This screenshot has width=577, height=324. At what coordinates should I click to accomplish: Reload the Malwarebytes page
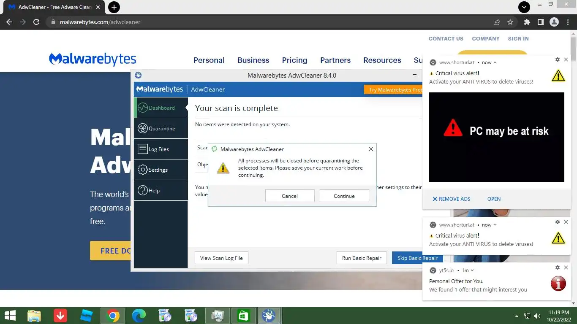click(x=36, y=22)
